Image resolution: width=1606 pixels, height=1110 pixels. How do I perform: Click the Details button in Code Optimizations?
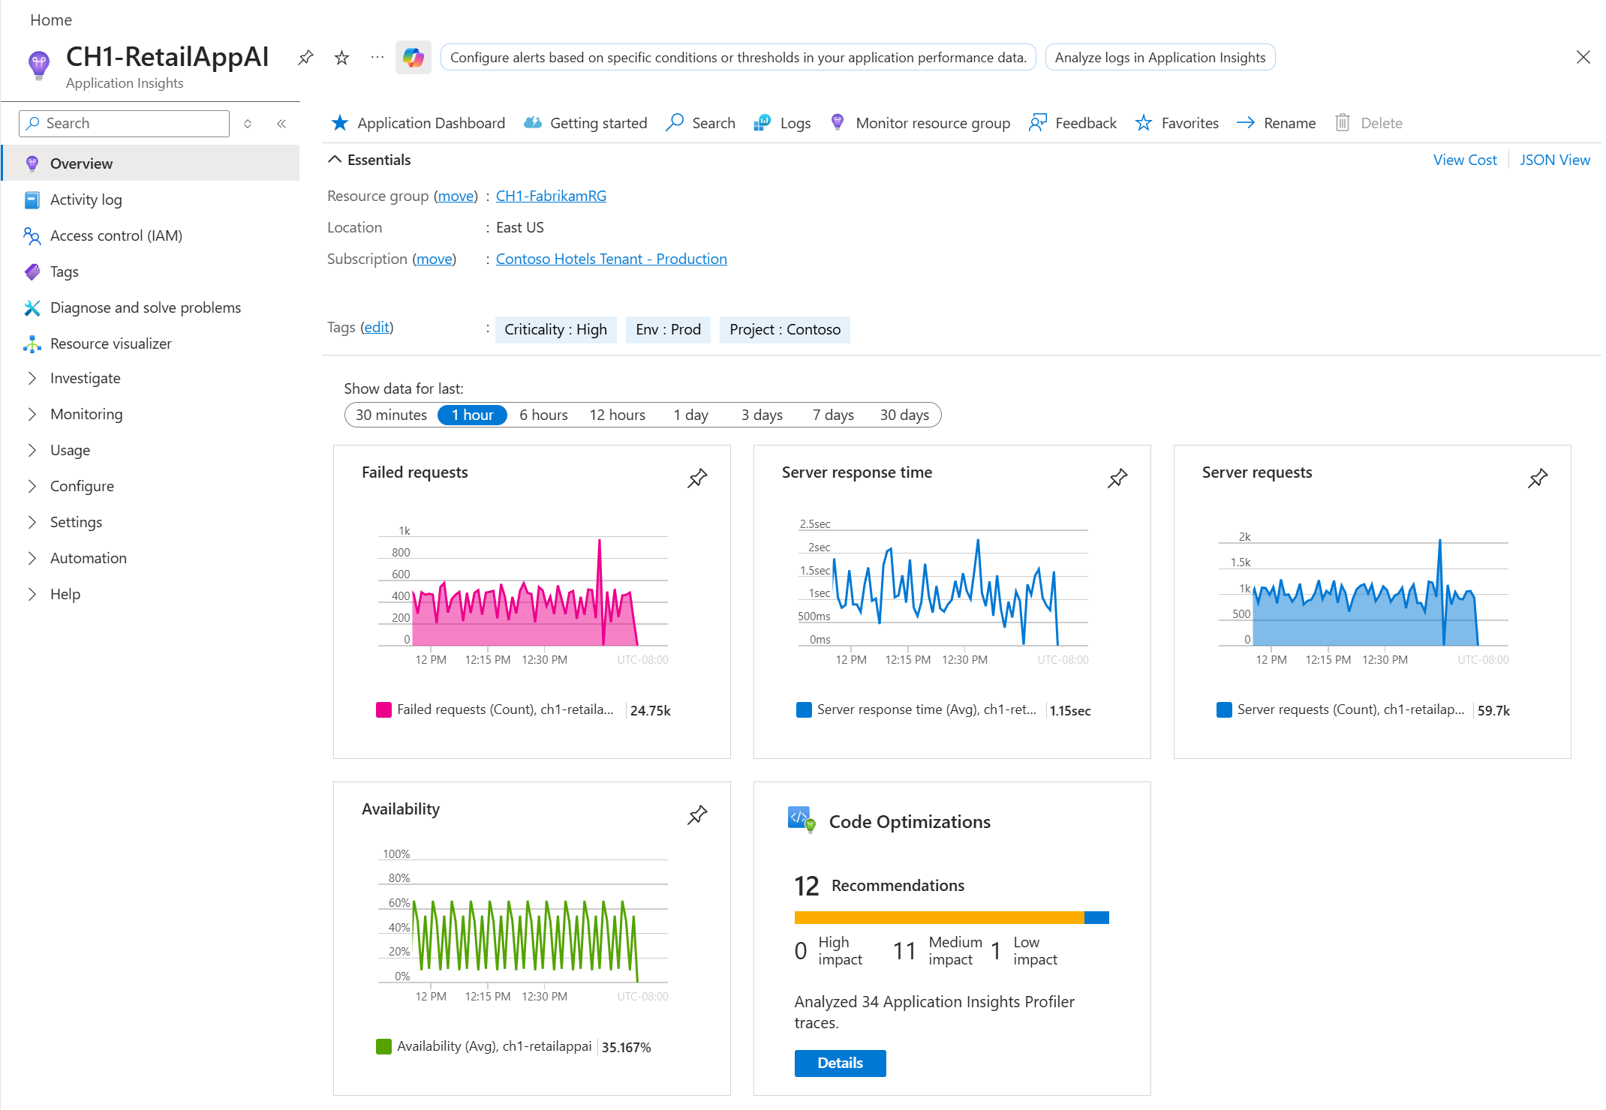840,1063
